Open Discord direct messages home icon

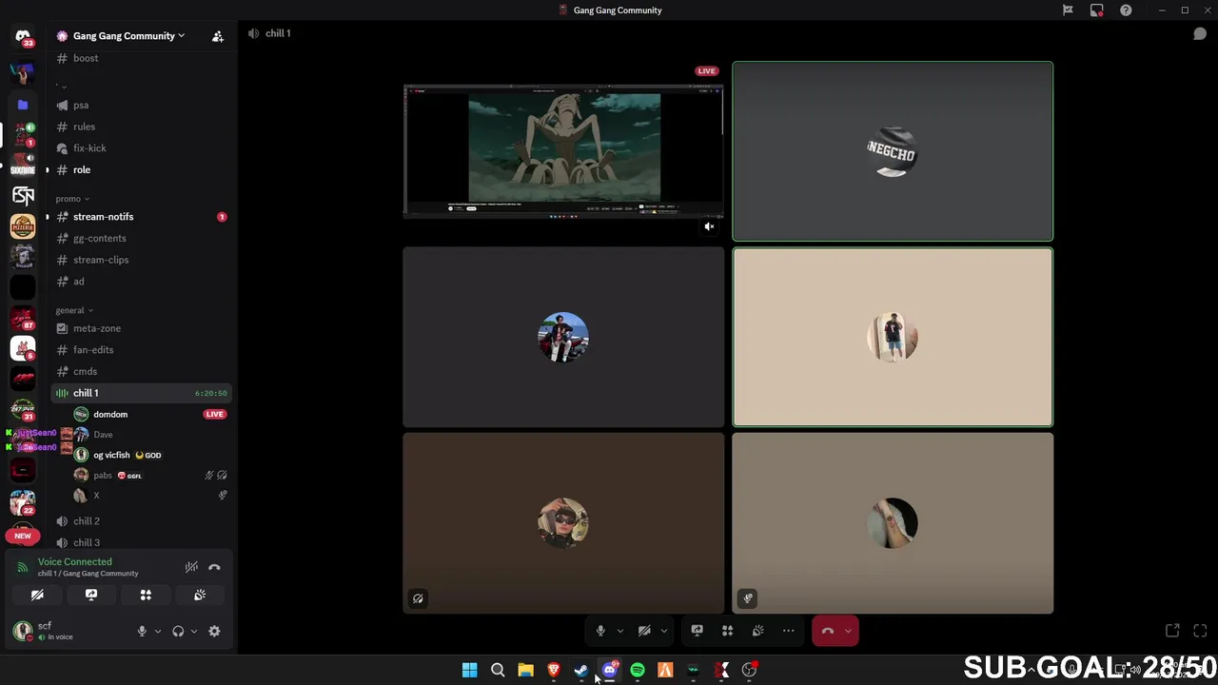coord(23,36)
